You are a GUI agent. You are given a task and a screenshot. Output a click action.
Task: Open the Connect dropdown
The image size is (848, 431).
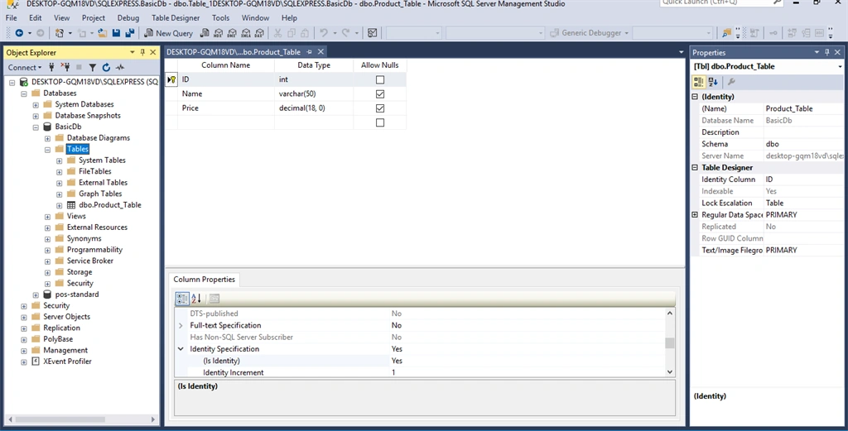click(x=24, y=68)
